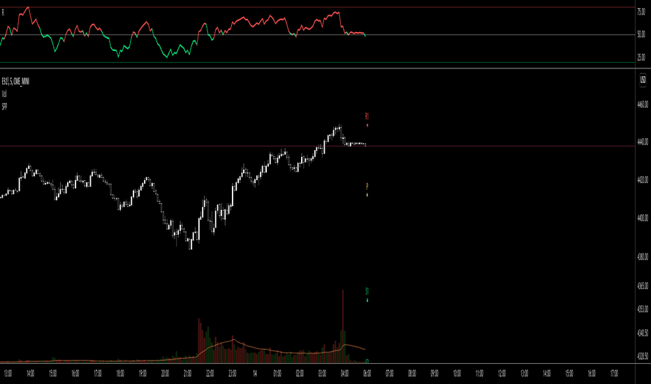Click the 17:00 time axis label

click(614, 374)
